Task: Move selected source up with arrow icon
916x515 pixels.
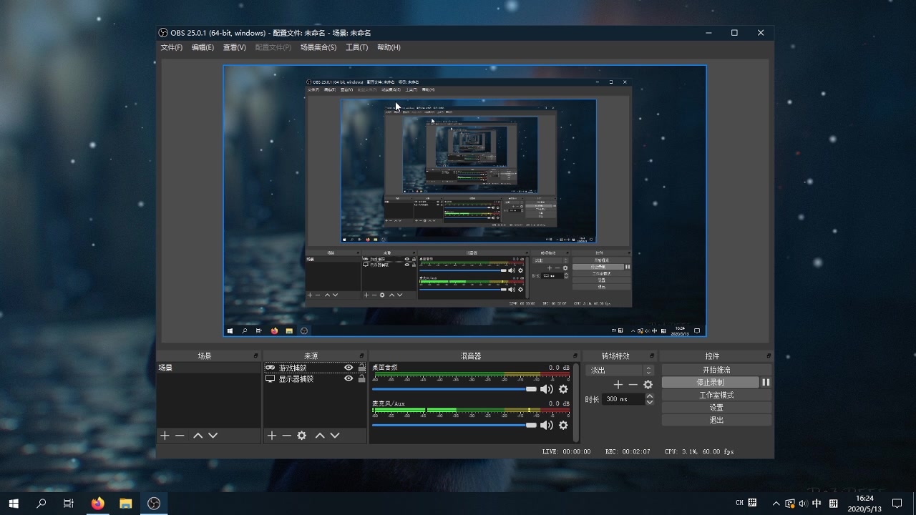Action: click(321, 436)
